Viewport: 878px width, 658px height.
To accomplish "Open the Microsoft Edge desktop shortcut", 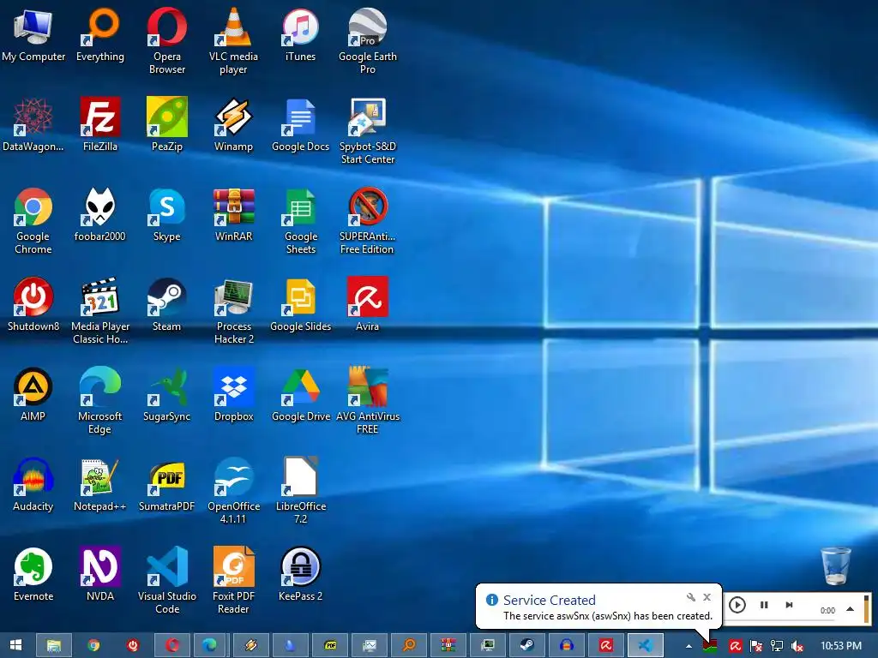I will point(100,401).
